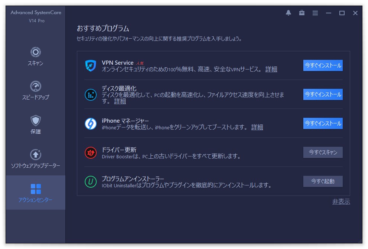
Task: Open the スピードアップ speed-up section
Action: click(x=35, y=91)
